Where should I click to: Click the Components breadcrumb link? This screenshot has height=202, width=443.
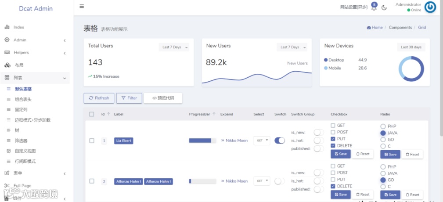click(400, 27)
